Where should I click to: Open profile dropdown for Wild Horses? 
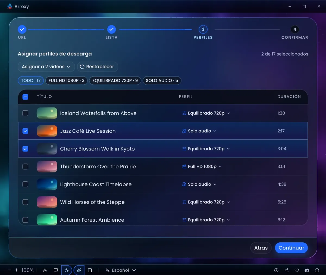click(206, 202)
